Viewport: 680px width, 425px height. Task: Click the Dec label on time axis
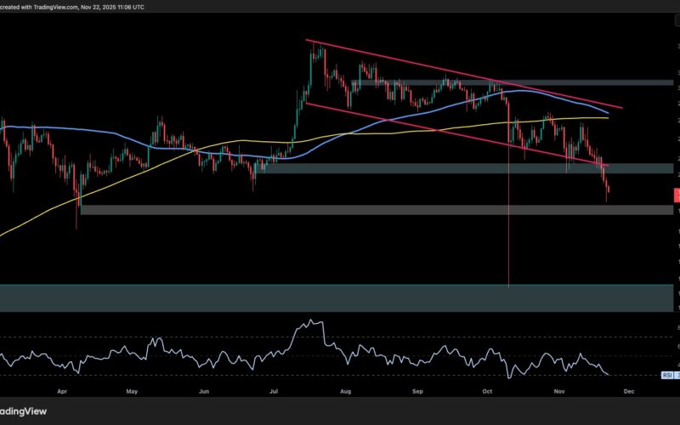(629, 393)
